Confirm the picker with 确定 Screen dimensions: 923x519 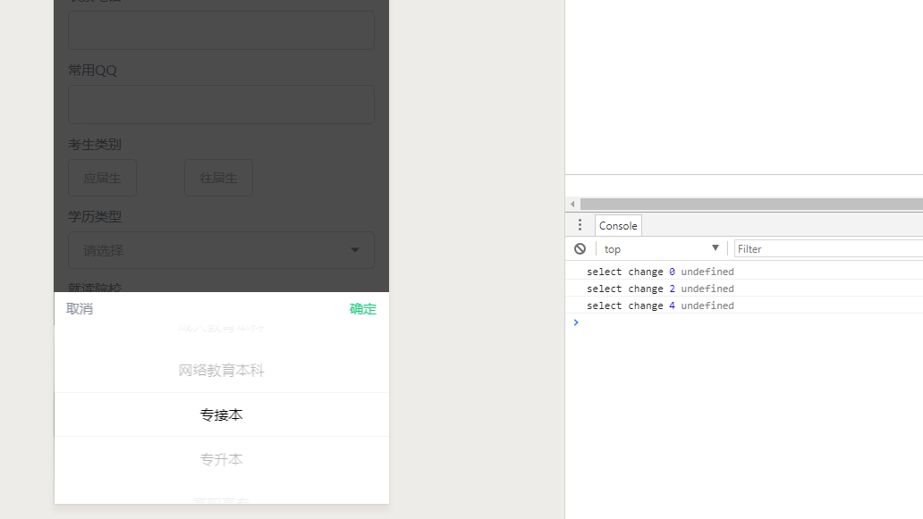click(x=362, y=308)
